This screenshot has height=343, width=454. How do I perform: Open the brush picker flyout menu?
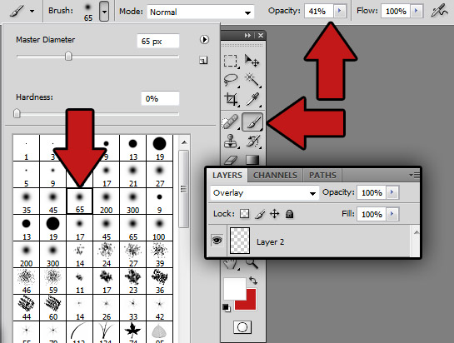click(x=204, y=39)
